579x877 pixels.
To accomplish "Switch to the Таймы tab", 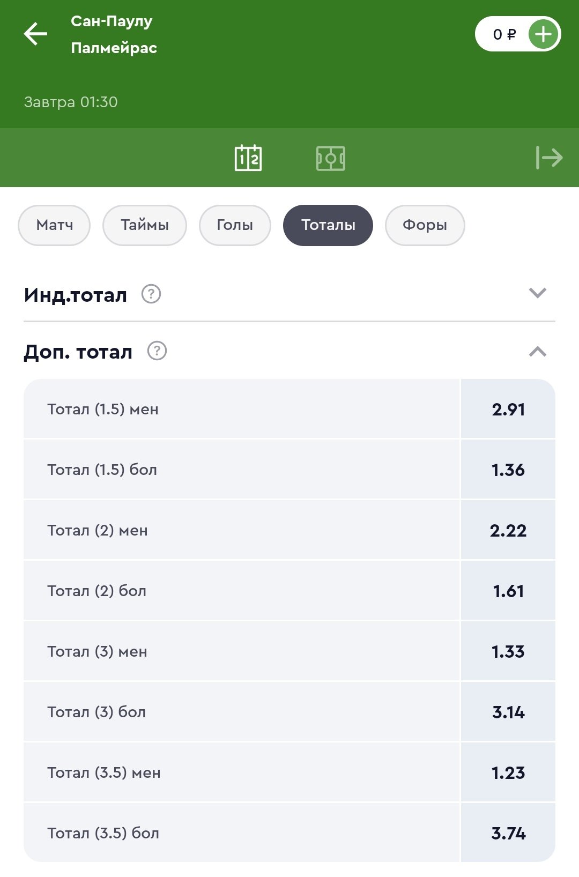I will point(145,225).
